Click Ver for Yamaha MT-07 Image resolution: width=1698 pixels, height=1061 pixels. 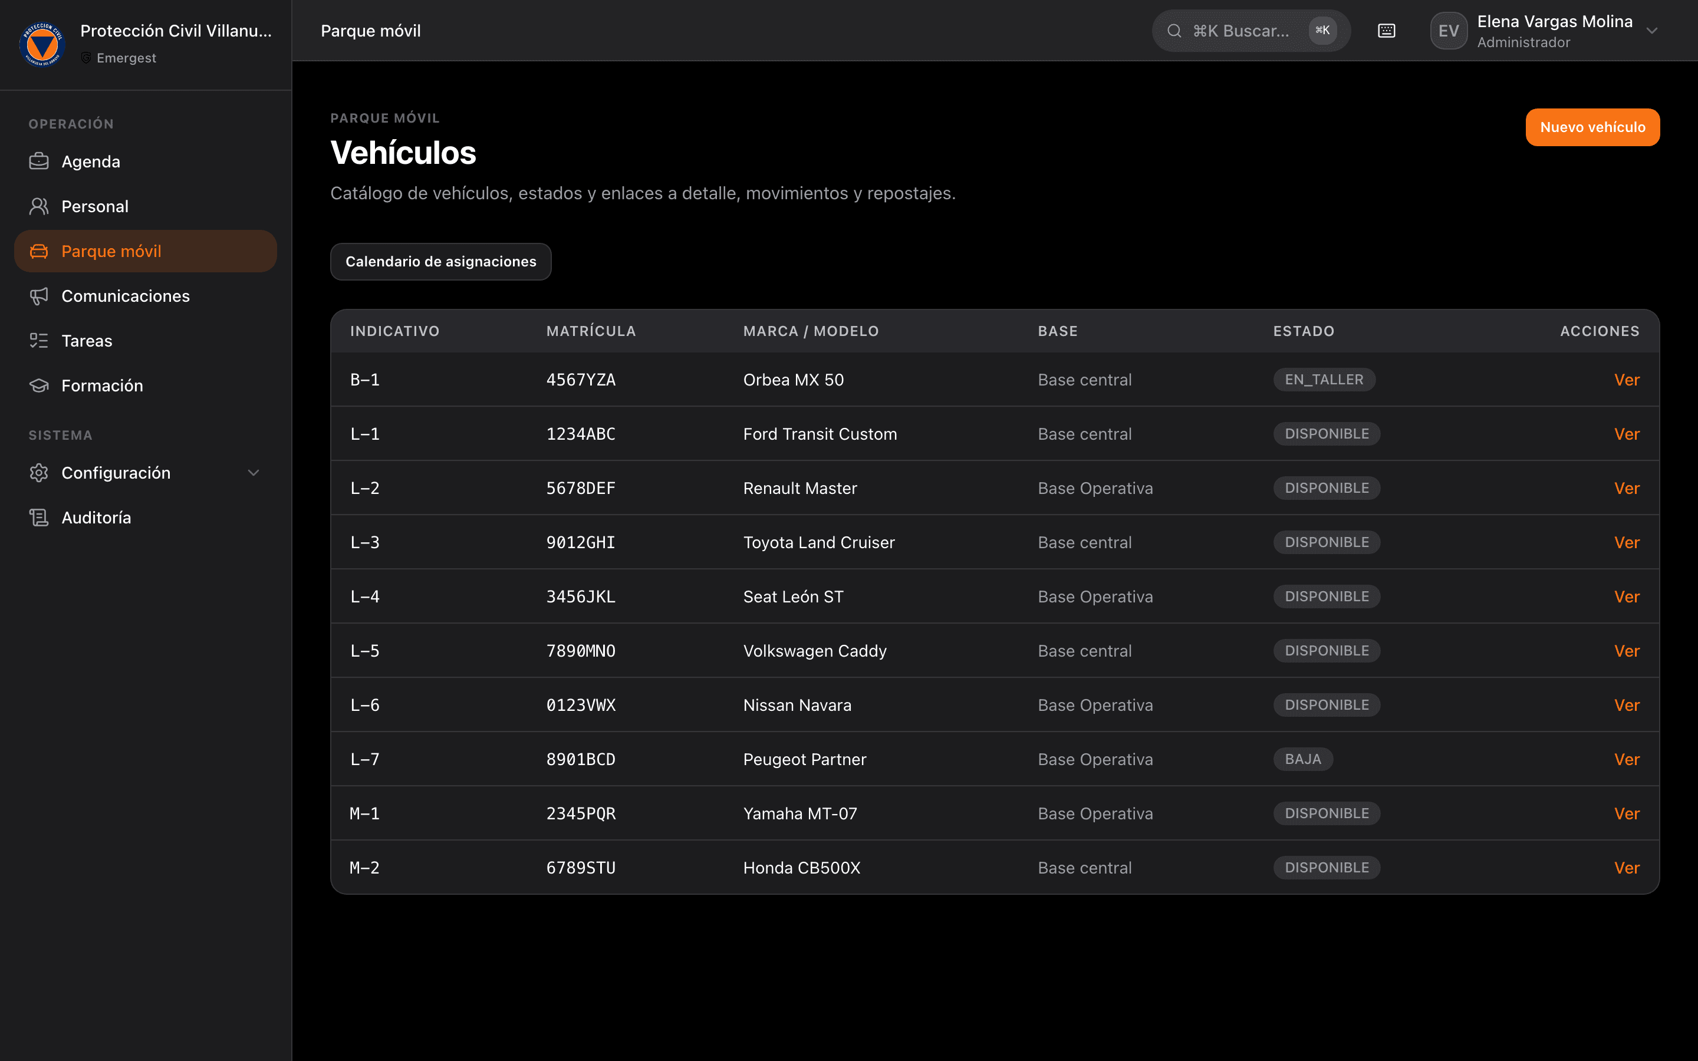coord(1627,813)
